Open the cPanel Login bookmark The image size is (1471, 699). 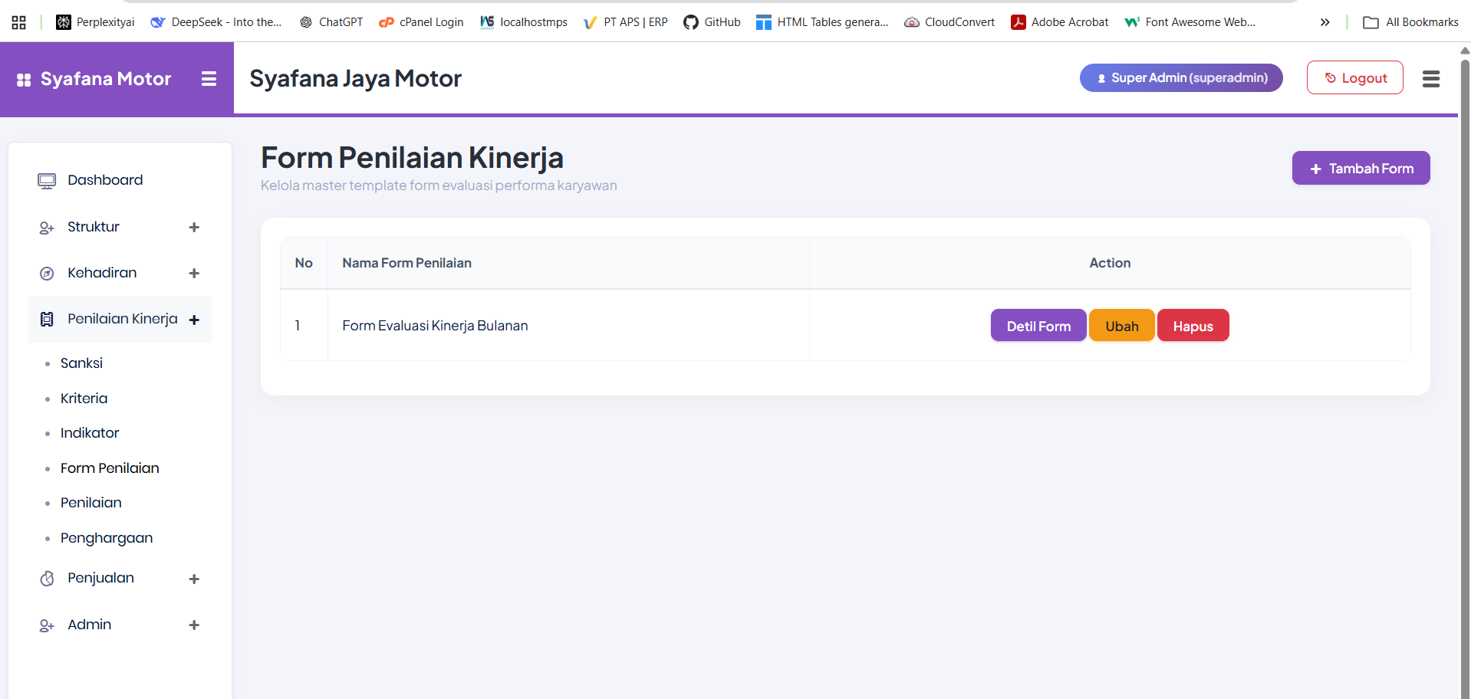click(x=421, y=22)
